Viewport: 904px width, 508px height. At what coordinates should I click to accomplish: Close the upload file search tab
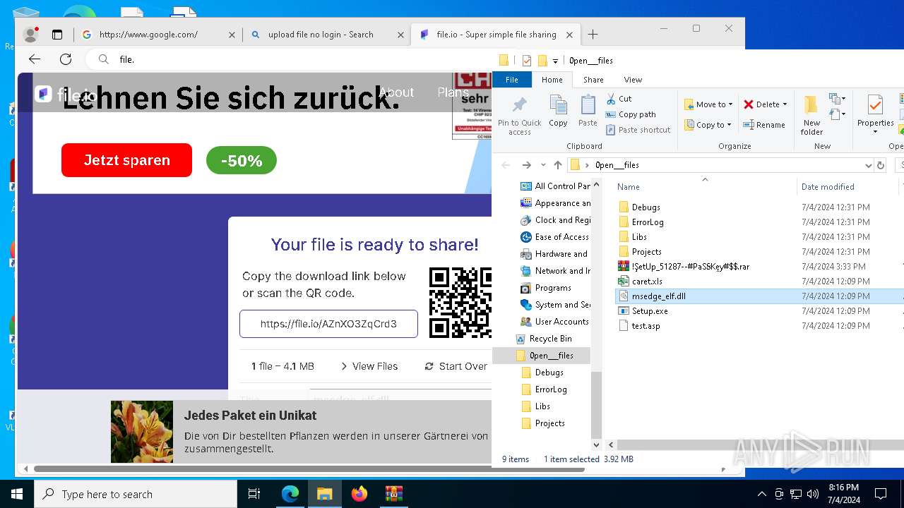pos(400,35)
